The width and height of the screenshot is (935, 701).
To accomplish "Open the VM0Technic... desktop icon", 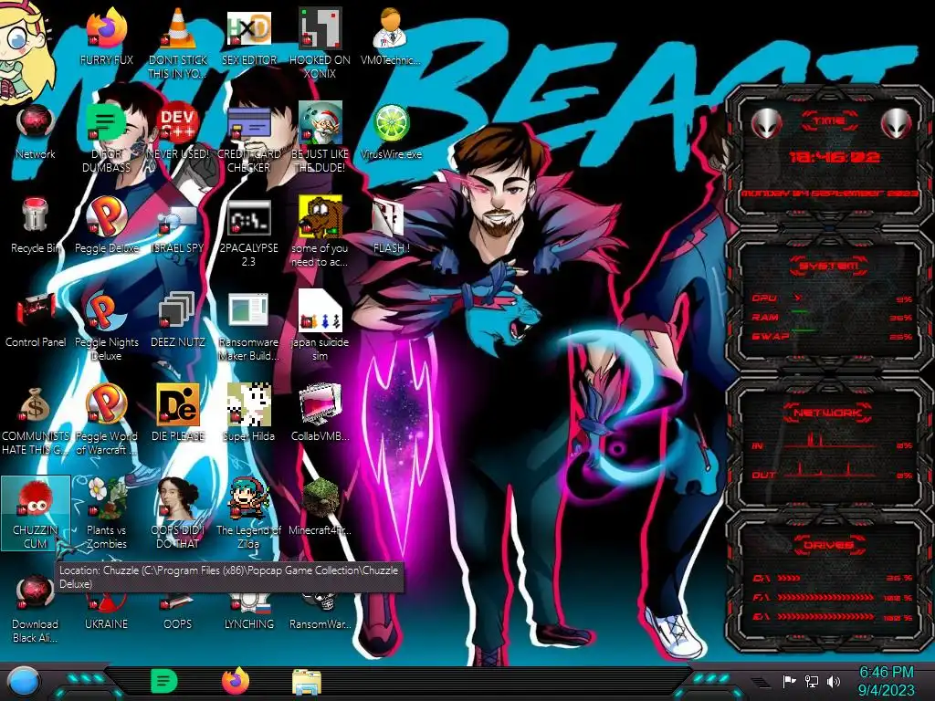I will click(391, 37).
